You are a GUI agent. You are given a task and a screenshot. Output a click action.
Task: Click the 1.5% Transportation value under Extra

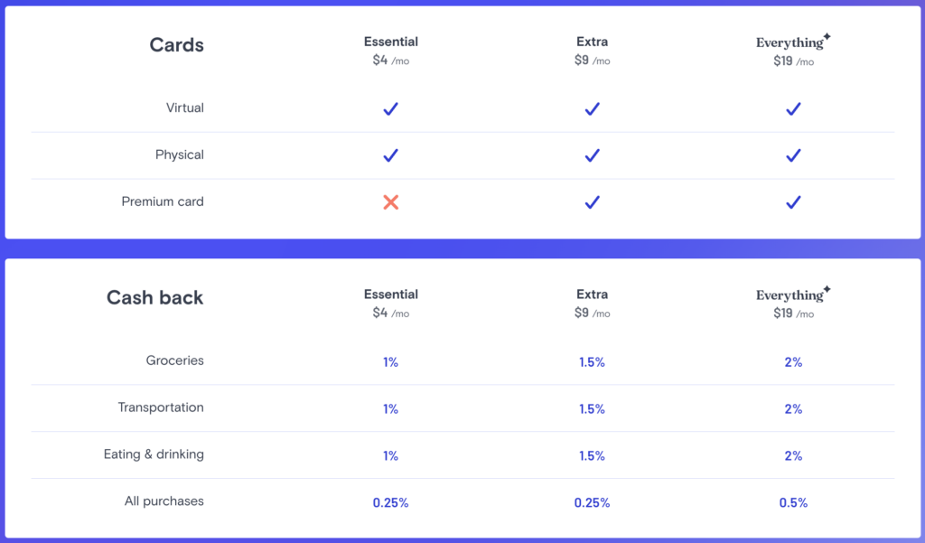pos(592,409)
